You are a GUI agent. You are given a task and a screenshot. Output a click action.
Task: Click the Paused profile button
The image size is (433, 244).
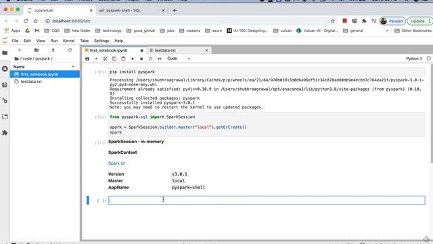point(392,21)
